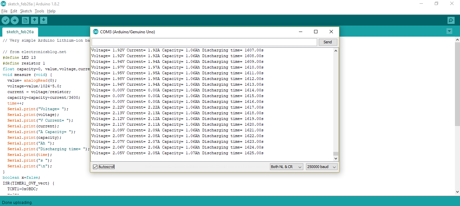Viewport: 460px width, 206px height.
Task: Open the File menu
Action: click(4, 11)
